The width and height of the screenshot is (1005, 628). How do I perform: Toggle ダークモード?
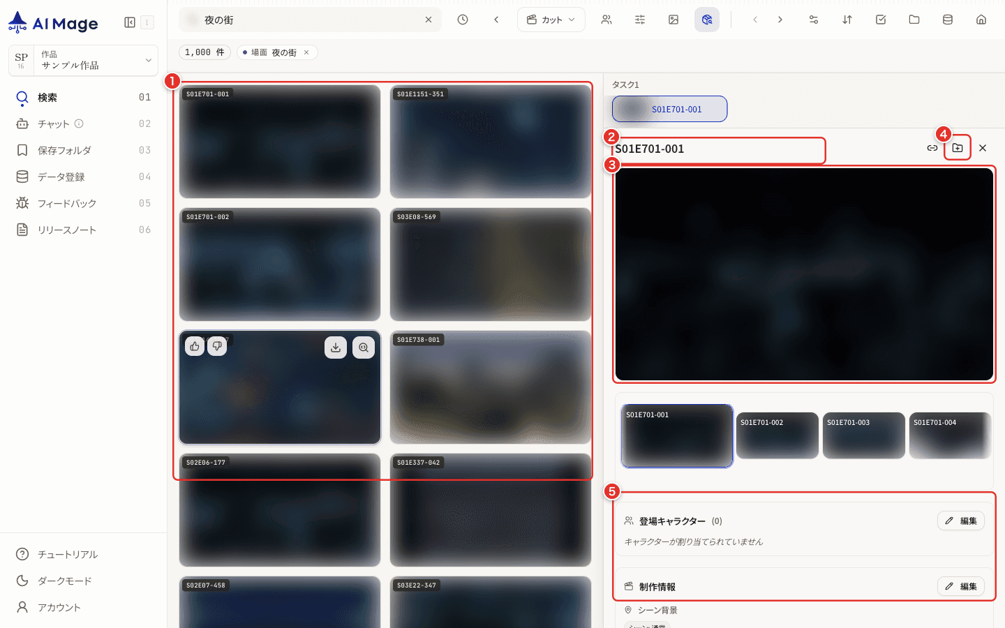[x=83, y=581]
